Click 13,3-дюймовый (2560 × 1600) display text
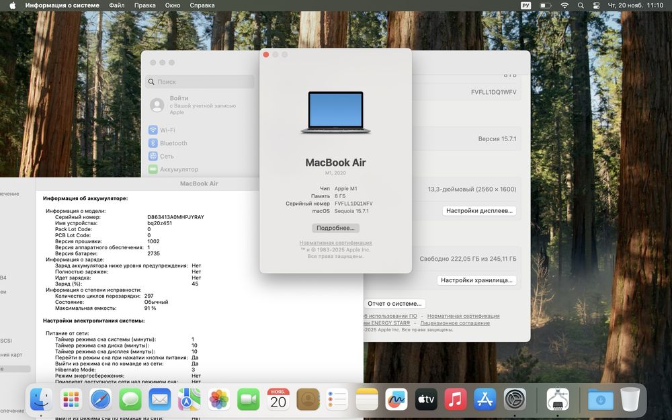Screen dimensions: 672x420 [472, 189]
